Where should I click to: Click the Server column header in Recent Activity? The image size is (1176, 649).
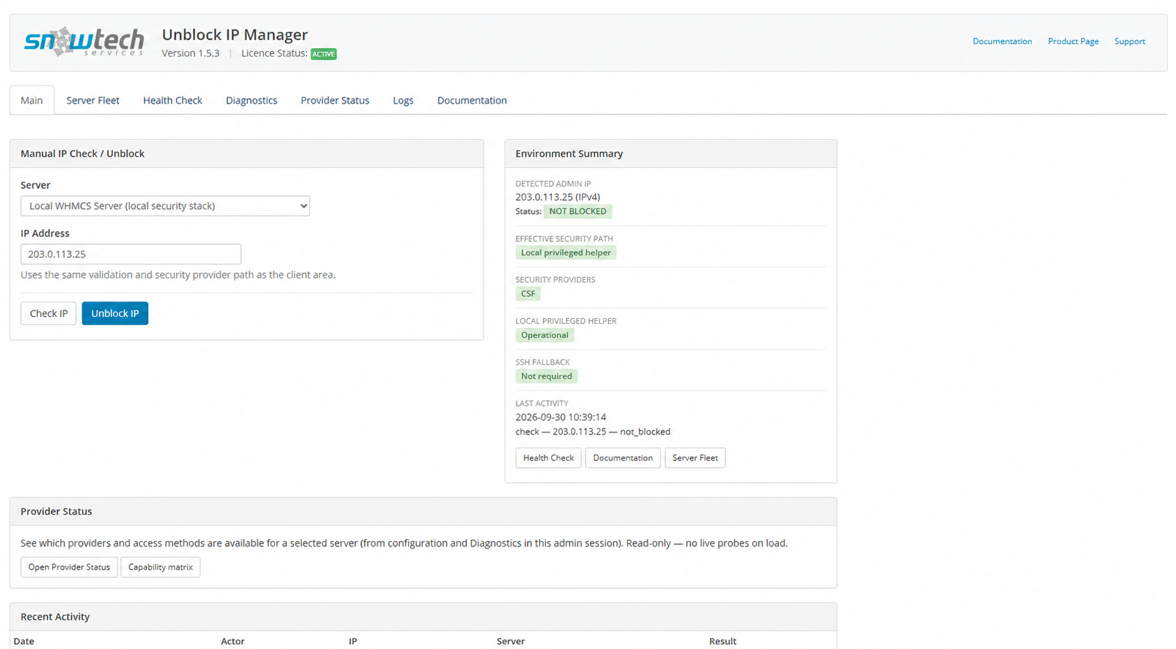(511, 641)
